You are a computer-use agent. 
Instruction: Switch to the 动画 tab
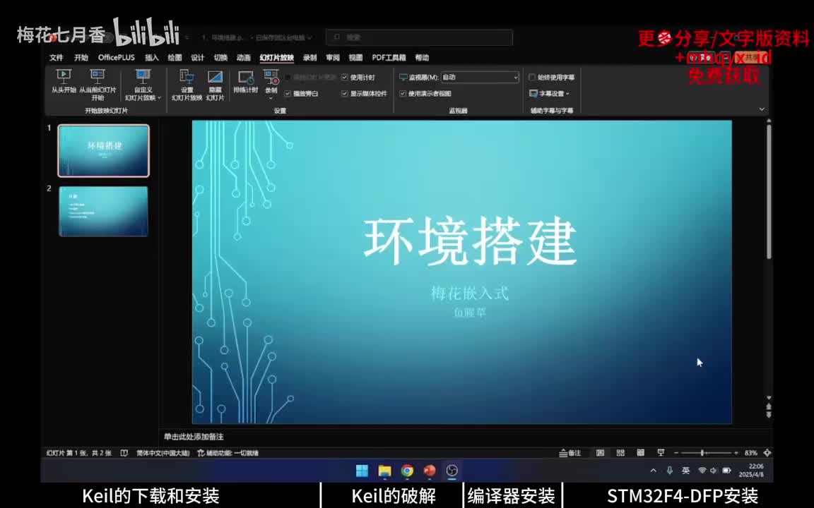(x=244, y=58)
